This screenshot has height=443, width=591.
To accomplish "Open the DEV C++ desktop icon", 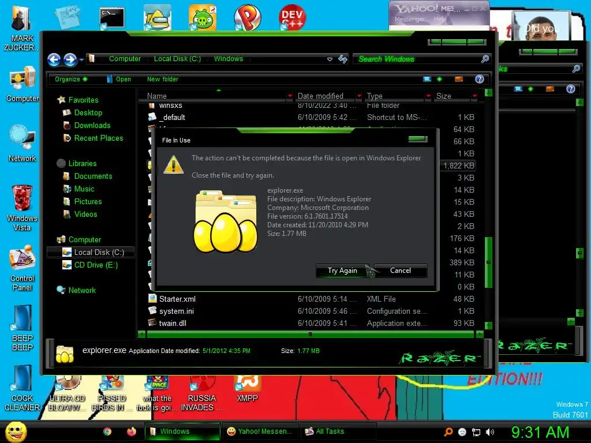I will click(292, 17).
